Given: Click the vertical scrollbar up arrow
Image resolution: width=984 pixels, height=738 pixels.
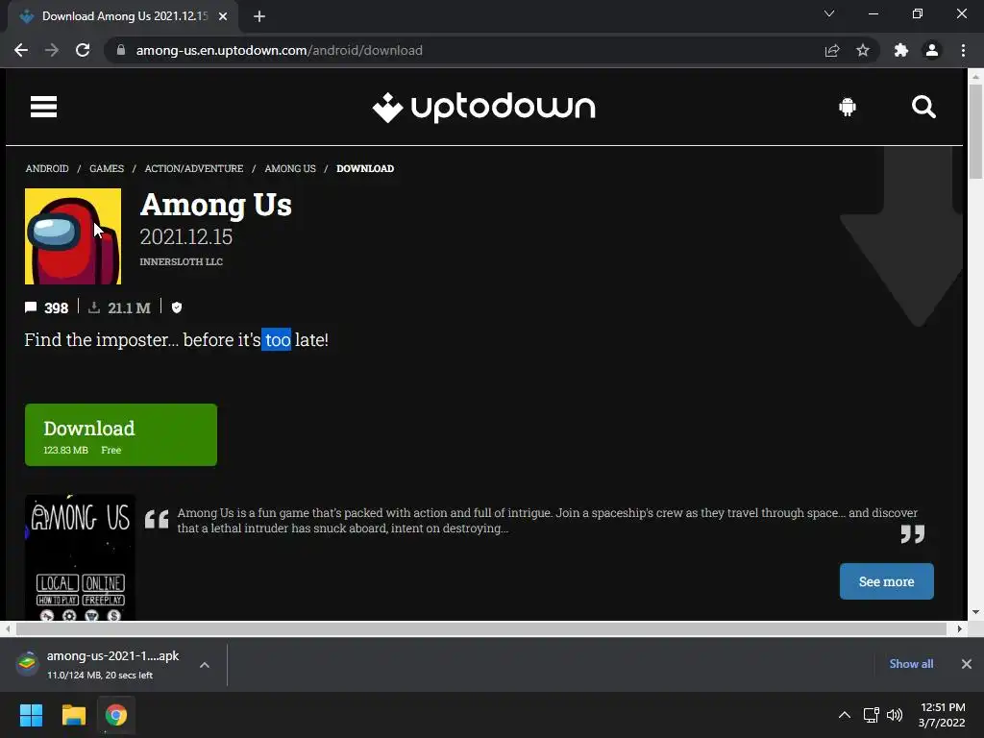Looking at the screenshot, I should (976, 77).
